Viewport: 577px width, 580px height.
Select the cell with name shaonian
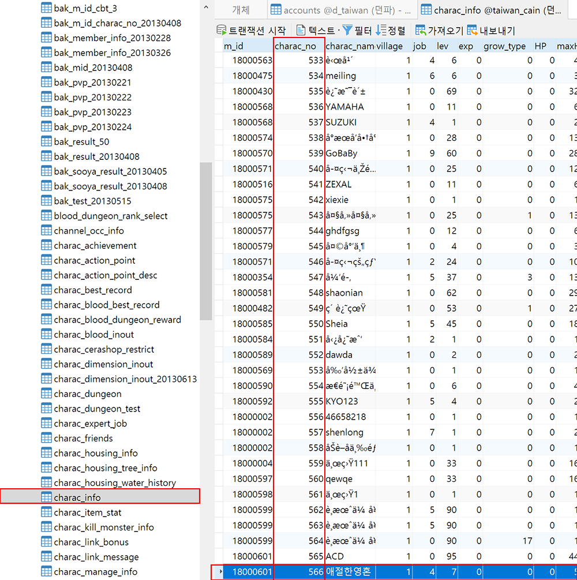point(350,293)
